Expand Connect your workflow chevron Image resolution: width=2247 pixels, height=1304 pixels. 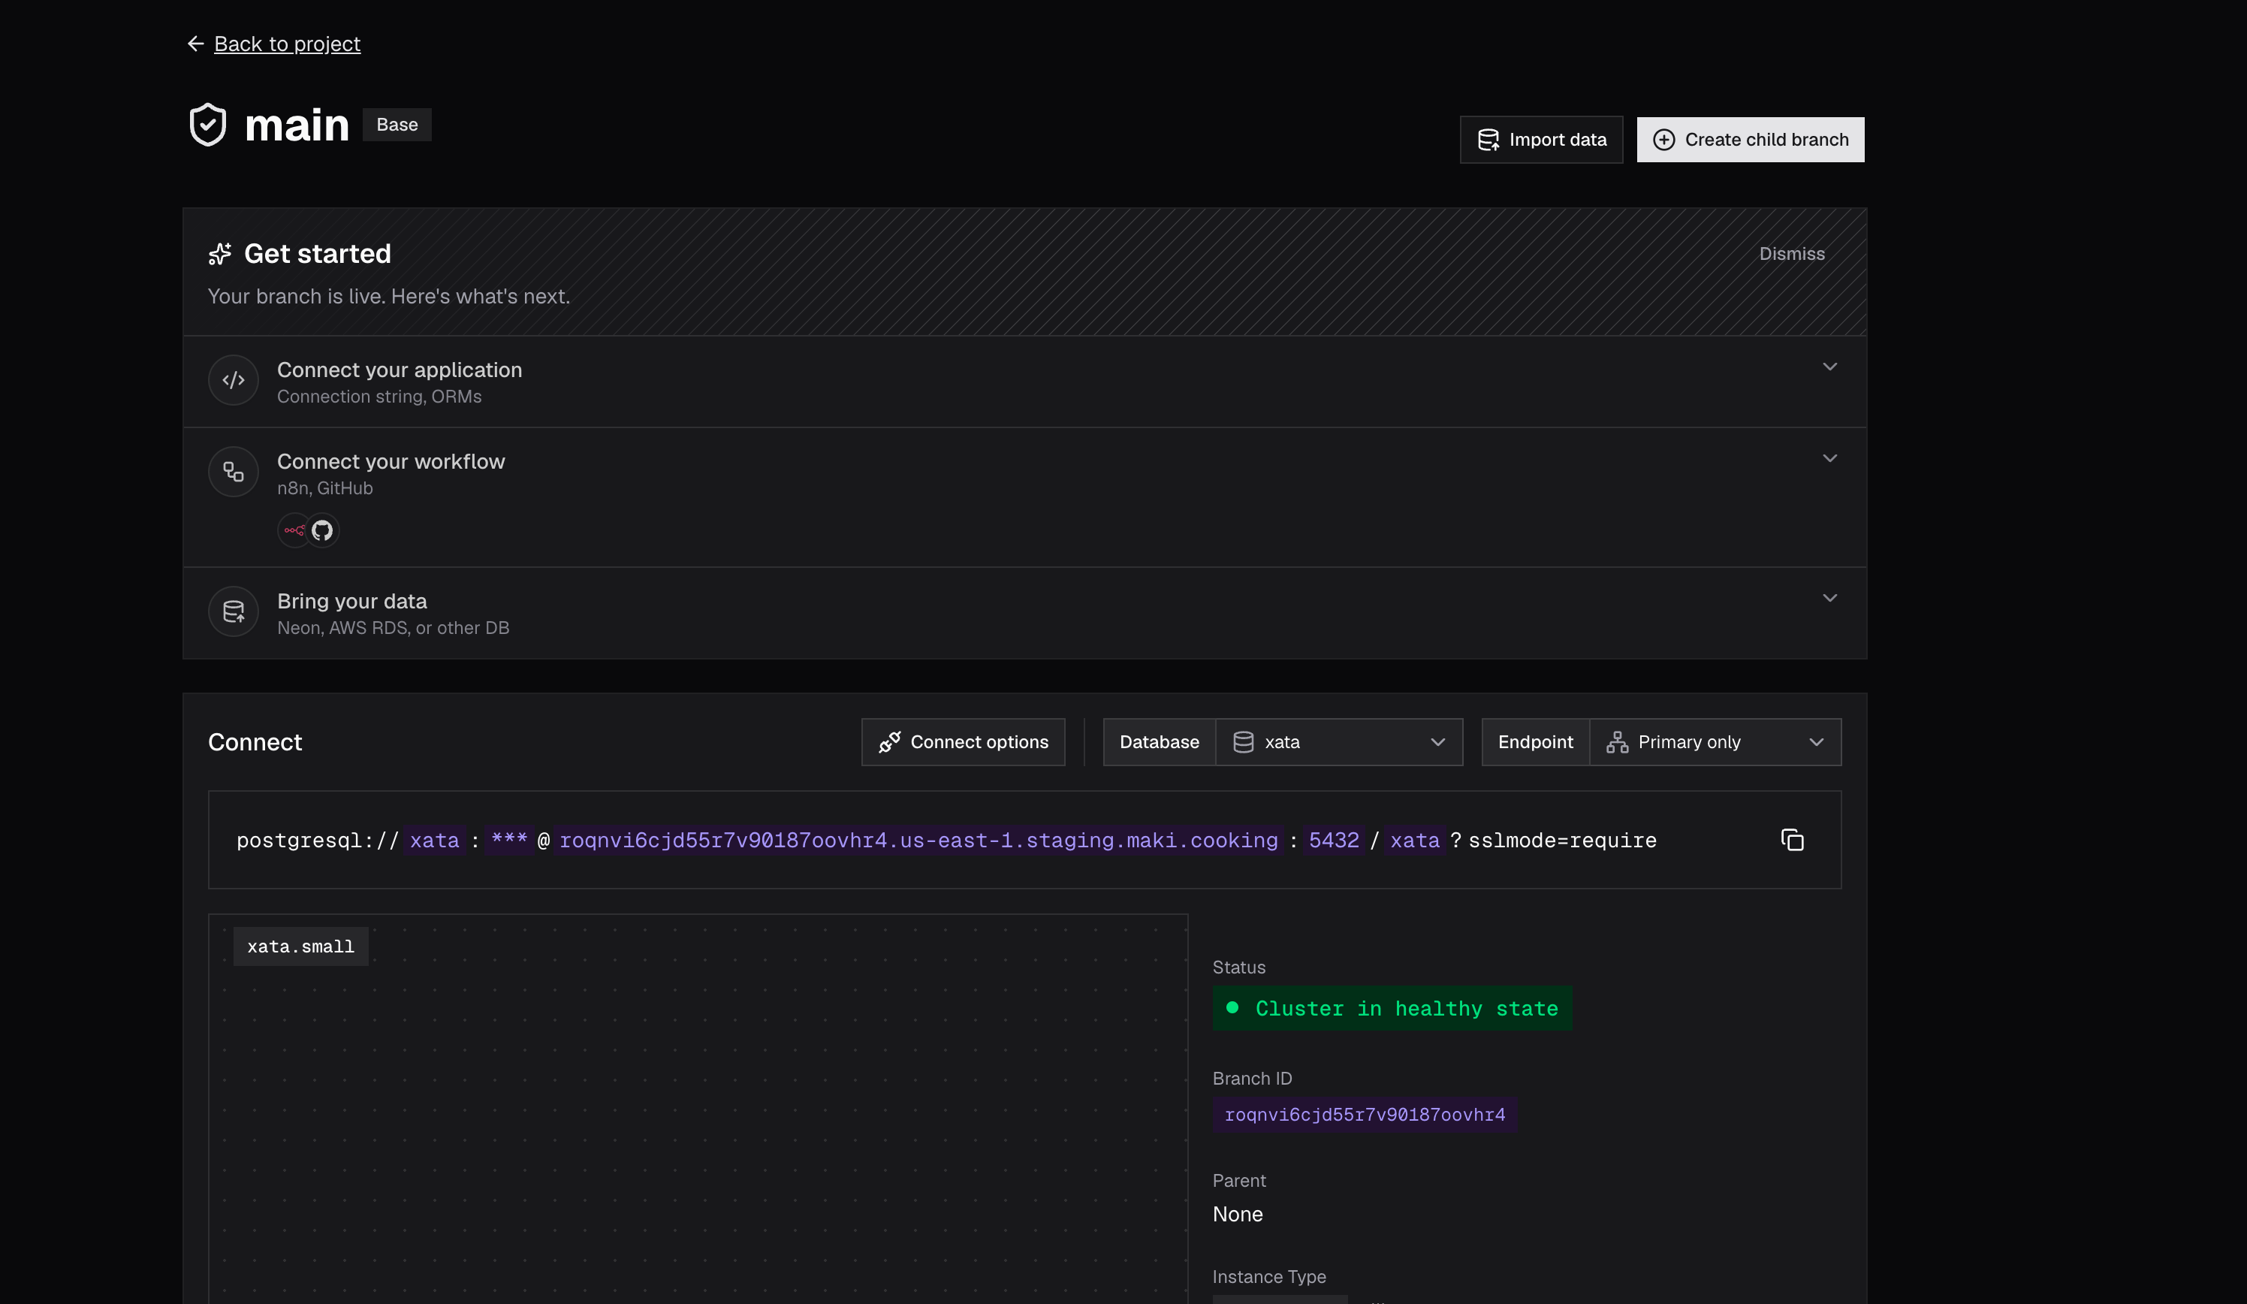[1829, 458]
